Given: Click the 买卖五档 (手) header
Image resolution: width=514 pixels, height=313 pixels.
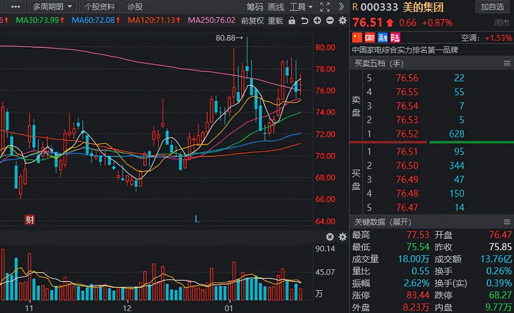Looking at the screenshot, I should coord(379,63).
